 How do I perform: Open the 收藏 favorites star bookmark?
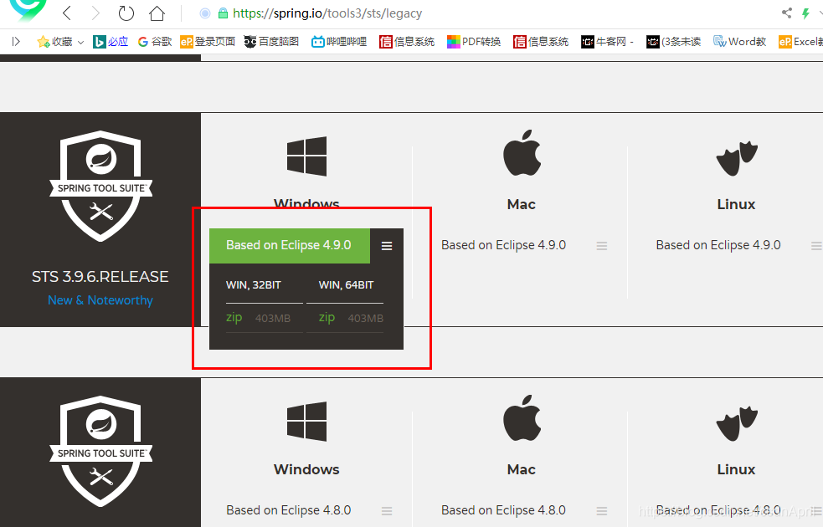pyautogui.click(x=54, y=42)
